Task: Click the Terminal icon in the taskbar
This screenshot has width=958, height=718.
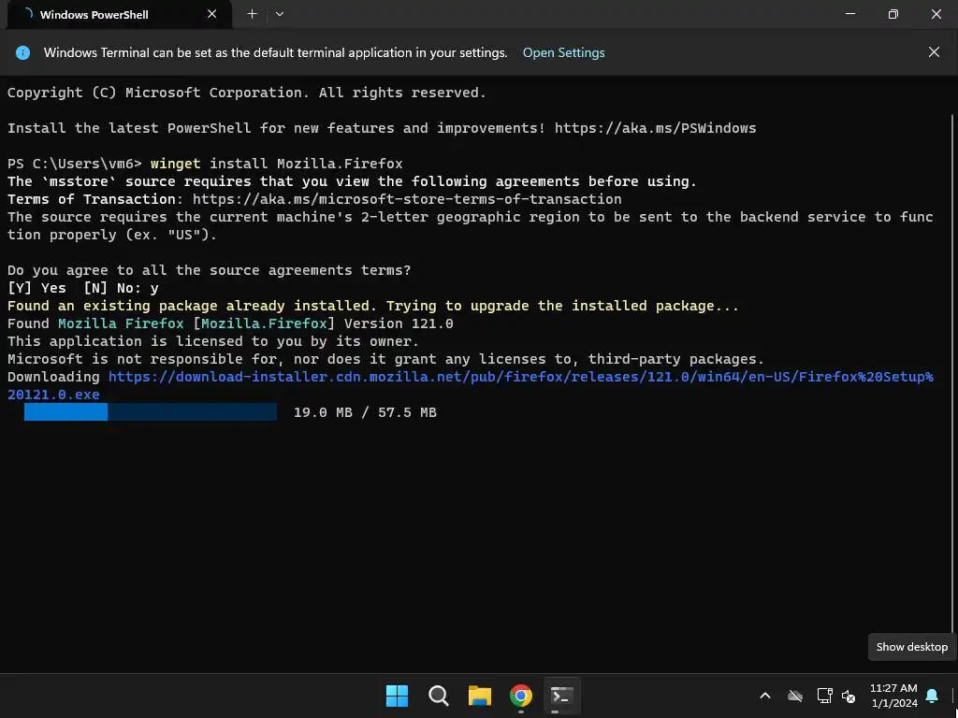Action: coord(561,696)
